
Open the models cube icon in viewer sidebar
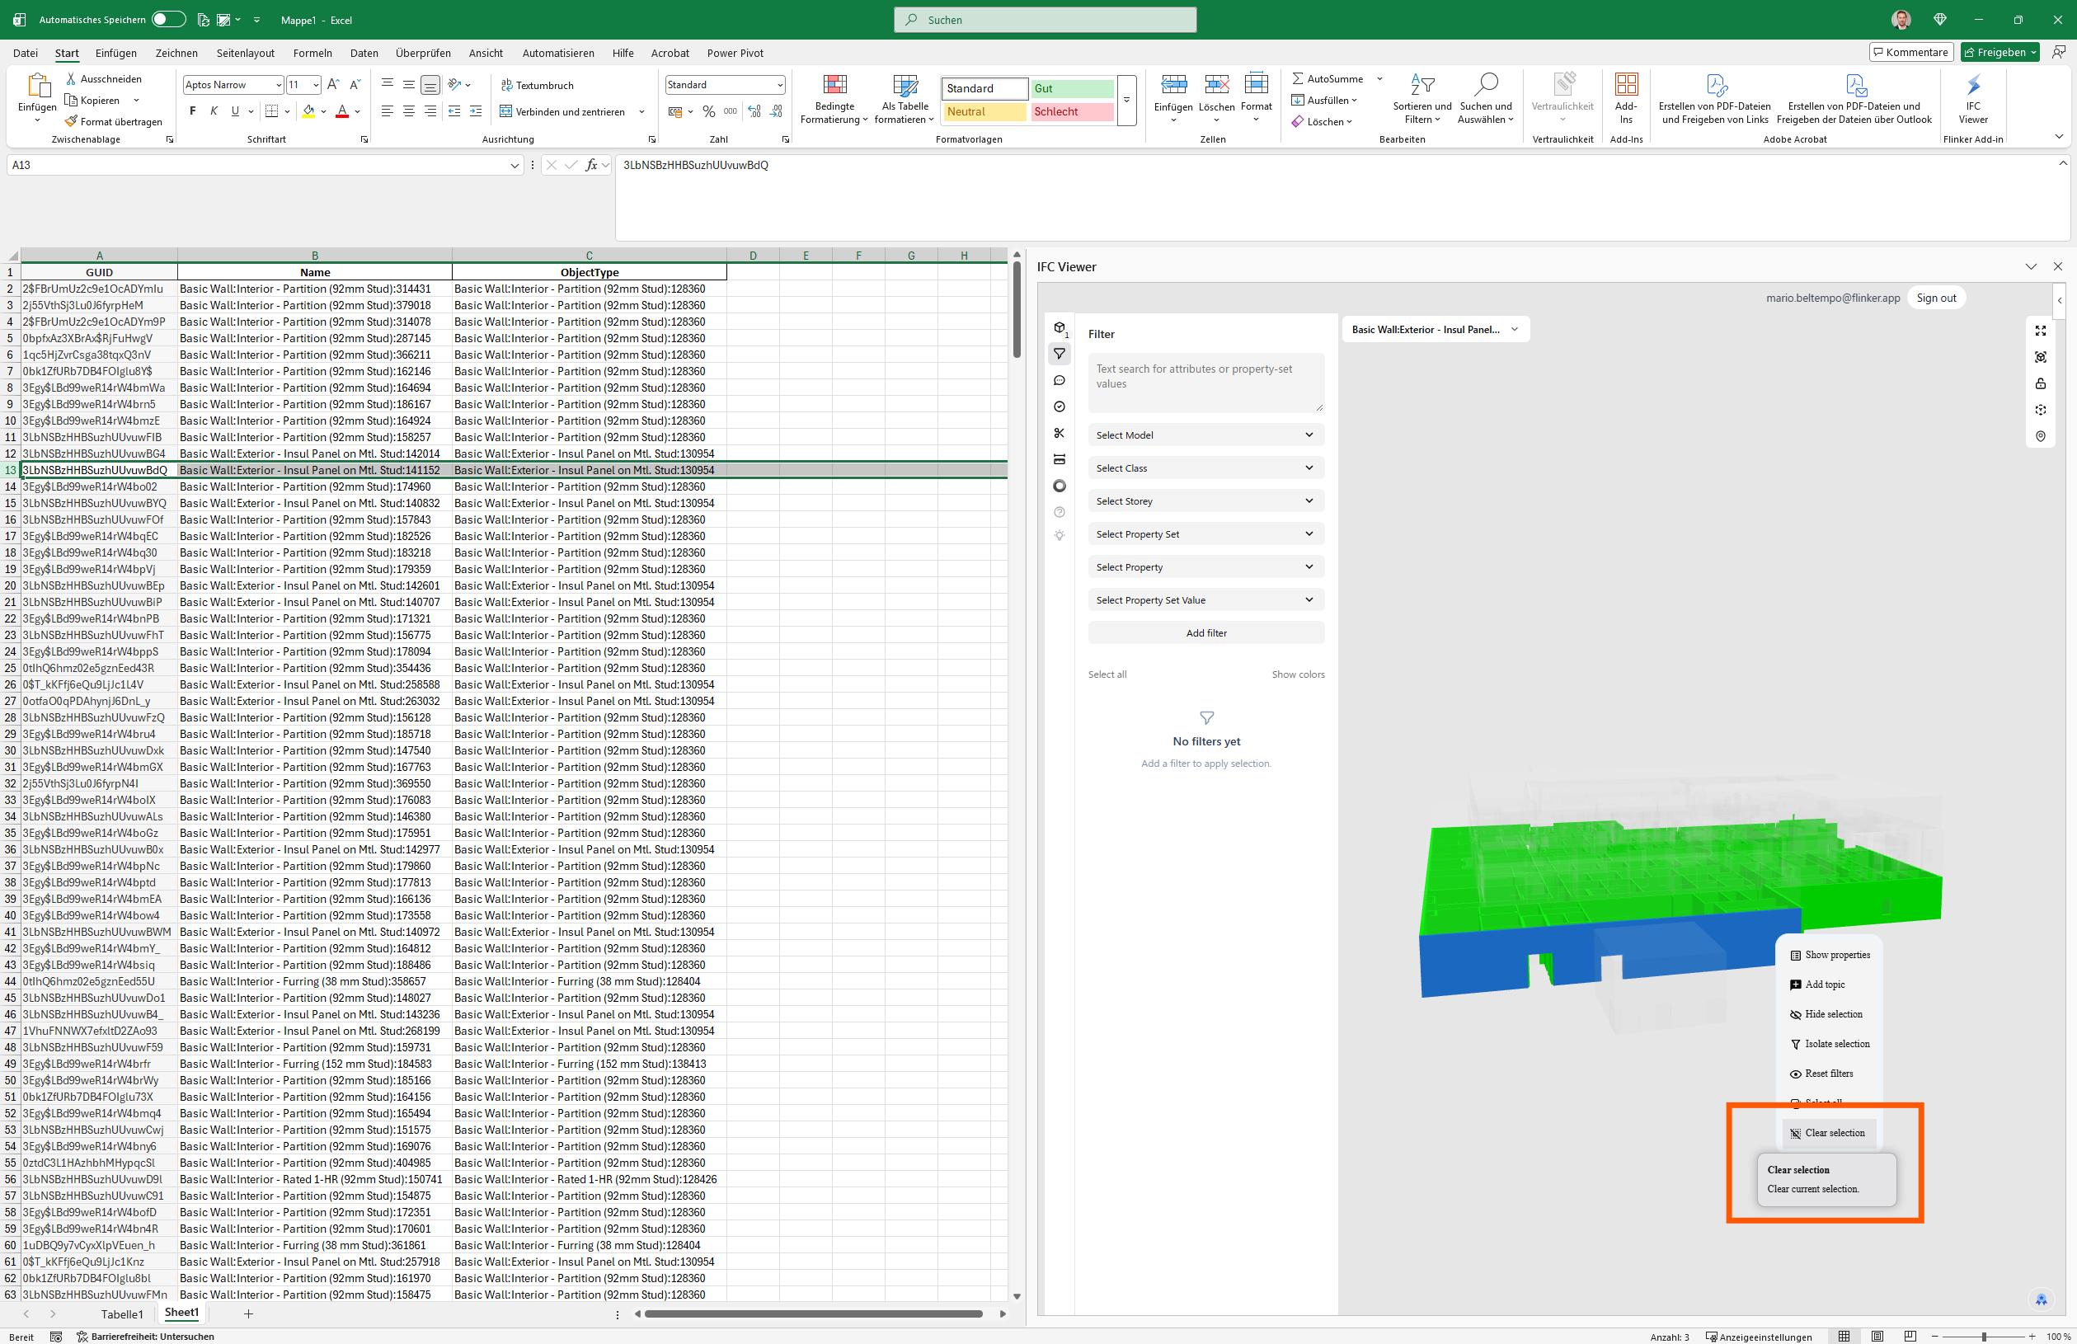[1060, 328]
